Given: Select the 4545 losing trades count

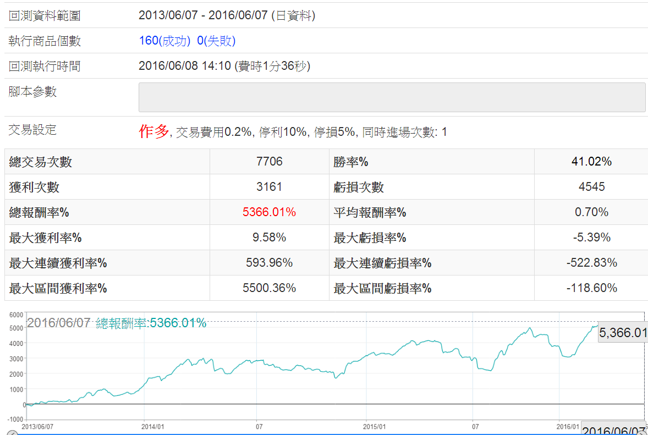Looking at the screenshot, I should coord(591,187).
